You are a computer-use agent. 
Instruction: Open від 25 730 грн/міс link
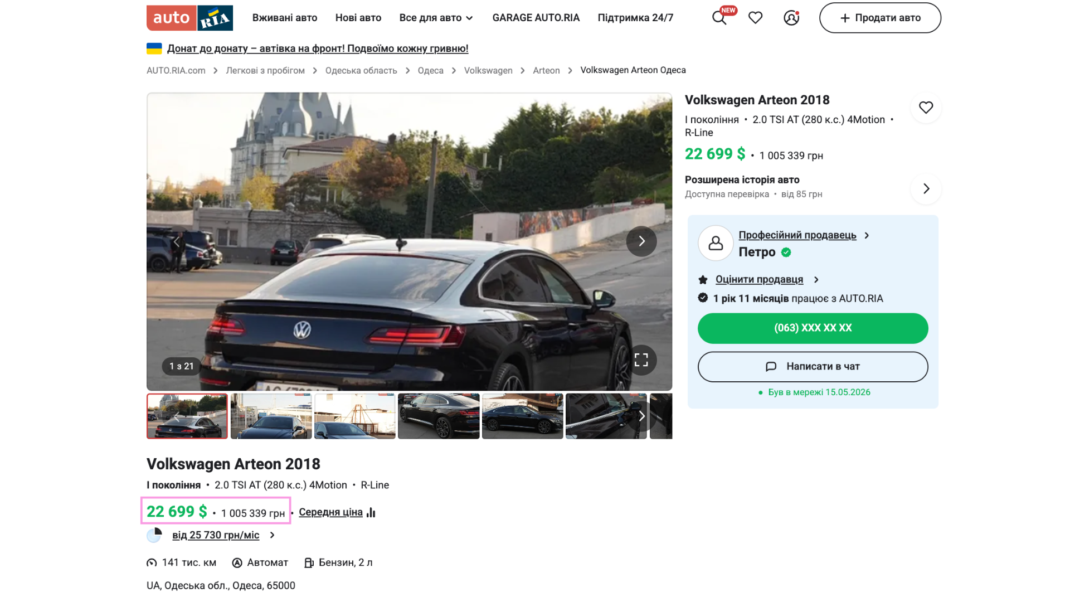(x=216, y=535)
